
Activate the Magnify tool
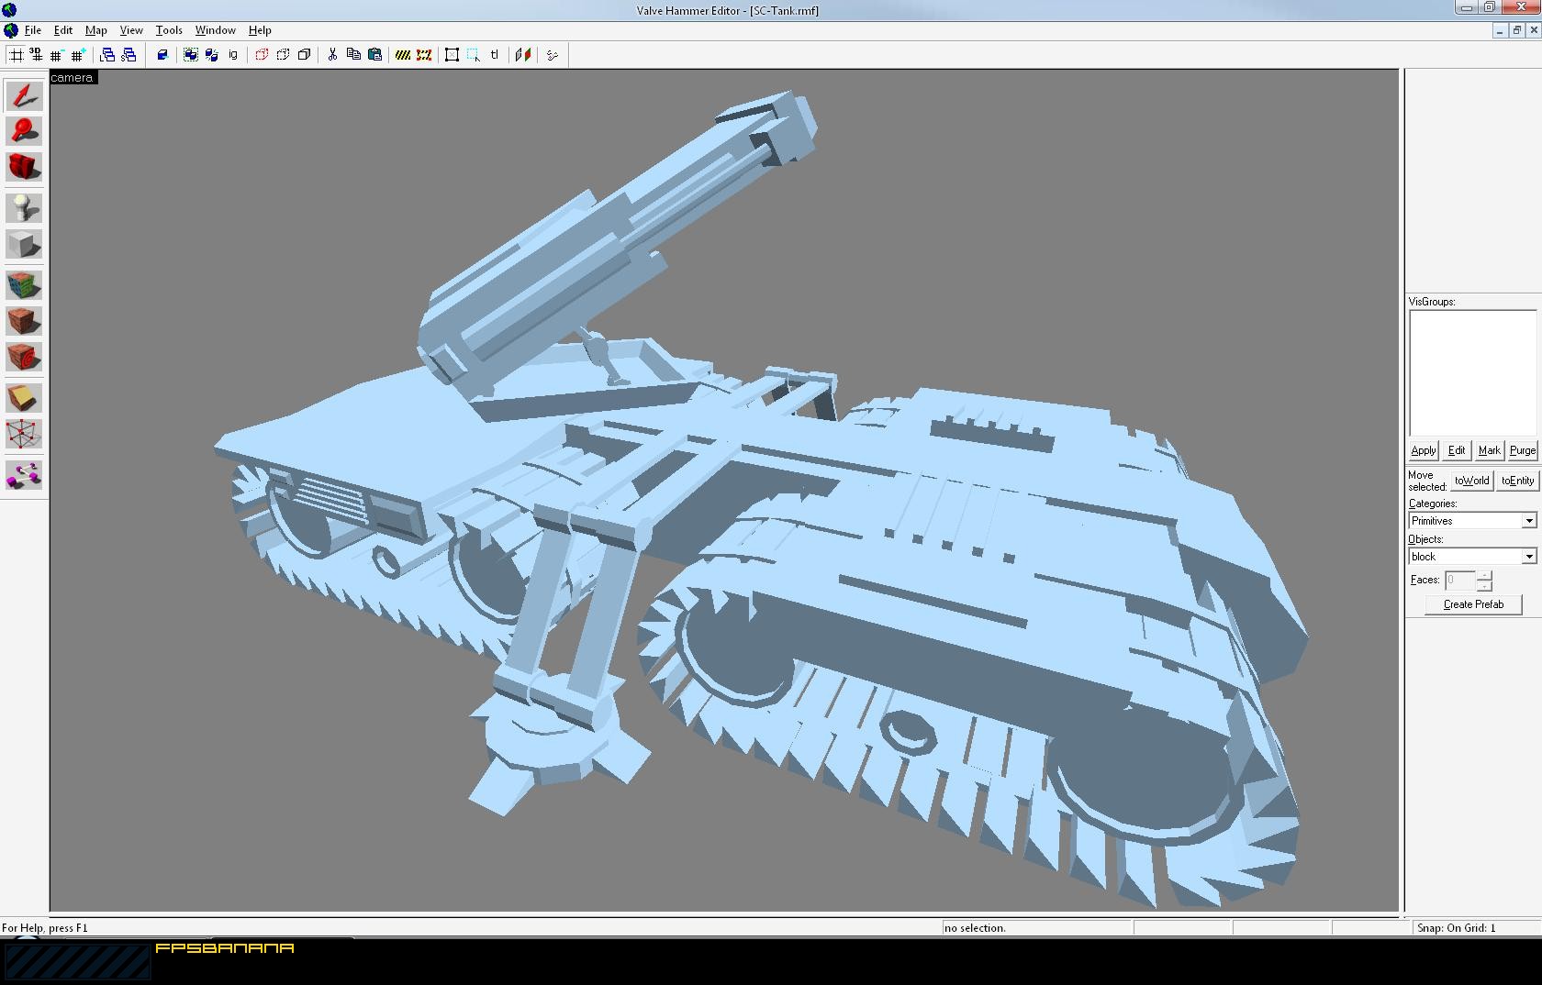(23, 130)
